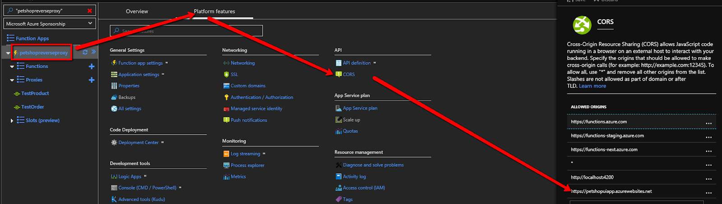The height and width of the screenshot is (204, 722).
Task: Open options for the * origin
Action: tap(708, 165)
